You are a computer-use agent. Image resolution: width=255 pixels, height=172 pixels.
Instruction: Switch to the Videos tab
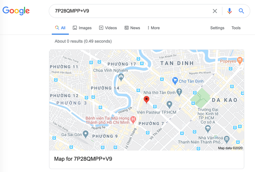[108, 28]
